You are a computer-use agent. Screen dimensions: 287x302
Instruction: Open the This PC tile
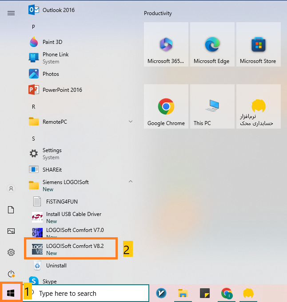pyautogui.click(x=212, y=106)
